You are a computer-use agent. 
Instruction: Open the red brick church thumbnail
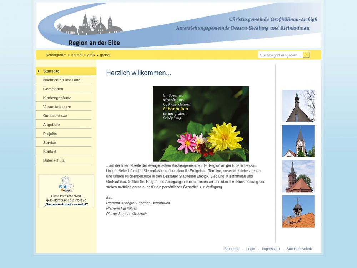298,176
